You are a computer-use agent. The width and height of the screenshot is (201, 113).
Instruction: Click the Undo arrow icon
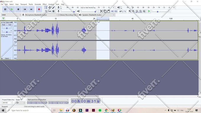[121, 11]
